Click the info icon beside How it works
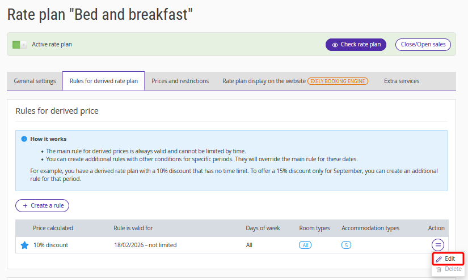468x280 pixels. (24, 139)
